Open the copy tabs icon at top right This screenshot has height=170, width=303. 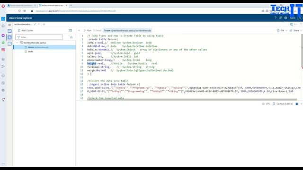coord(292,24)
